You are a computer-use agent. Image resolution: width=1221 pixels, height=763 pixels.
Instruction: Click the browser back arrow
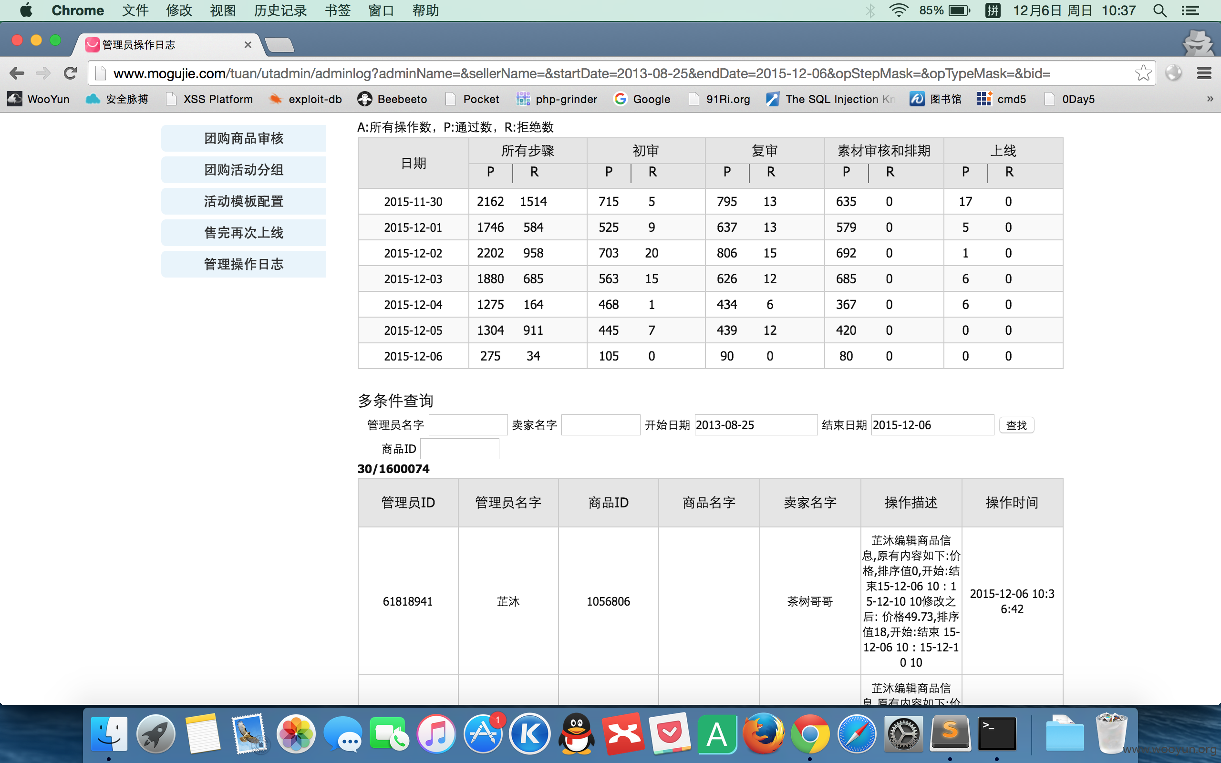[17, 73]
